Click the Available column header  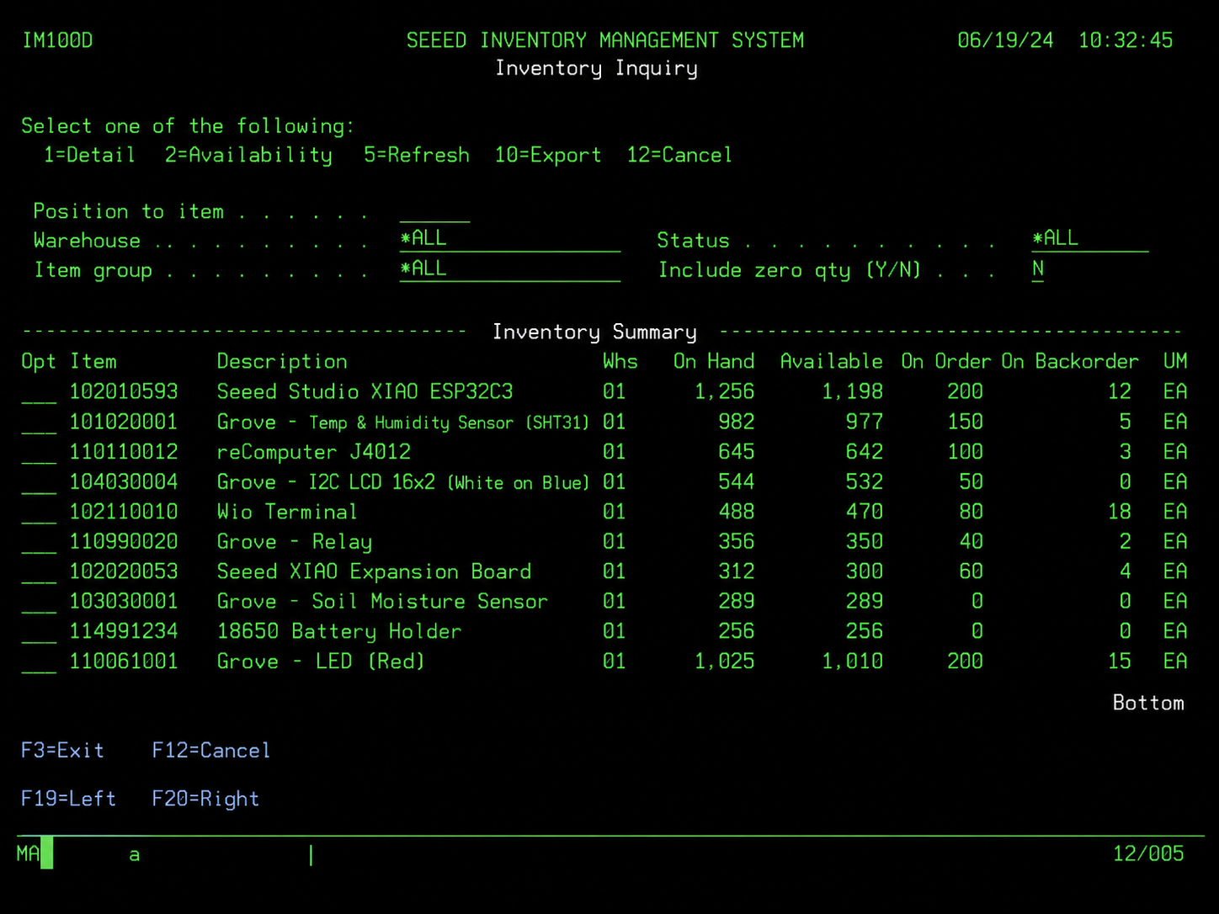(x=832, y=362)
